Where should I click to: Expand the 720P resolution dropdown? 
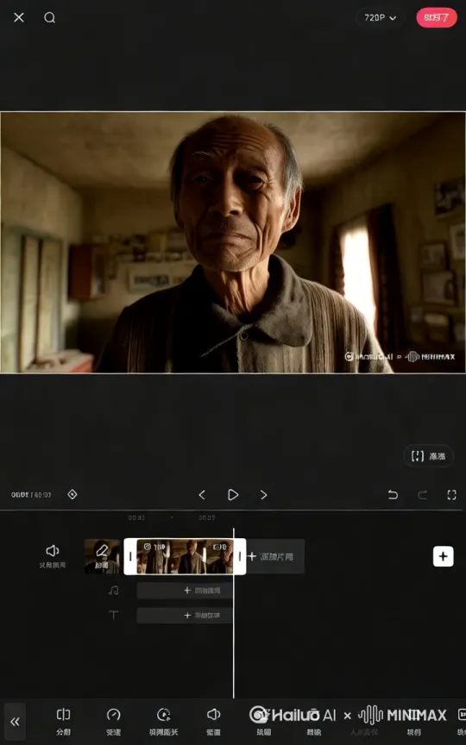(381, 17)
